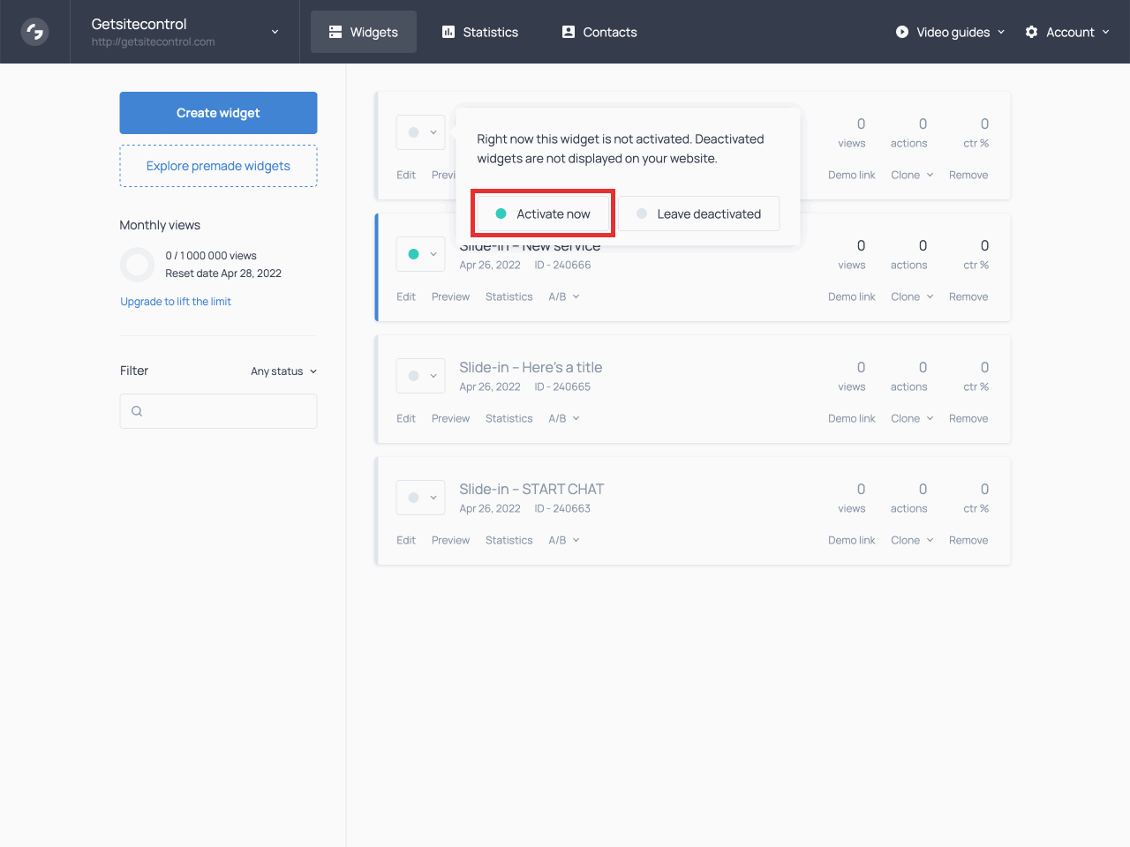The height and width of the screenshot is (847, 1130).
Task: Click the Statistics bar chart icon
Action: point(448,32)
